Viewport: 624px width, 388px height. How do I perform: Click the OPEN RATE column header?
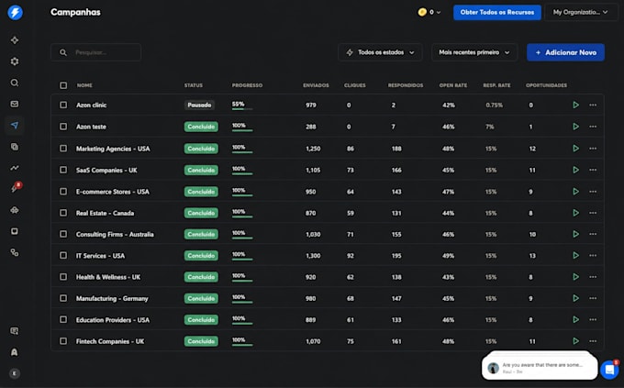tap(453, 85)
